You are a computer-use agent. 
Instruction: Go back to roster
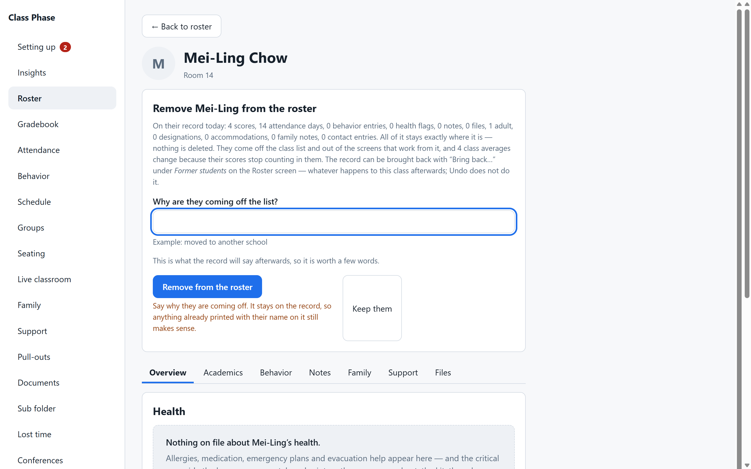click(x=181, y=26)
